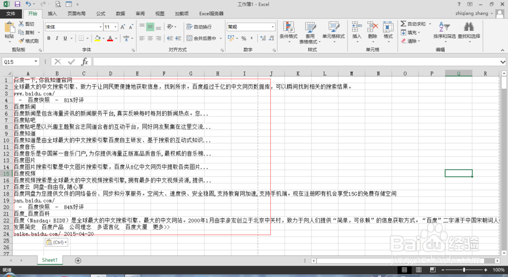
Task: Toggle middle vertical alignment
Action: [x=150, y=27]
